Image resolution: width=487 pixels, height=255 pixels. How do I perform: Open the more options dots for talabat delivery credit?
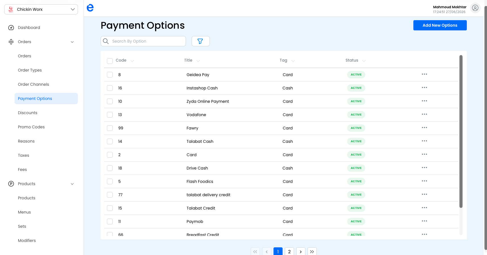[424, 194]
